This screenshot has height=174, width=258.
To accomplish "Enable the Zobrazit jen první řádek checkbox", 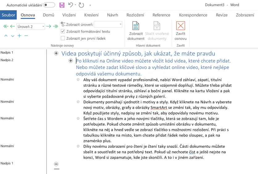I will 63,38.
